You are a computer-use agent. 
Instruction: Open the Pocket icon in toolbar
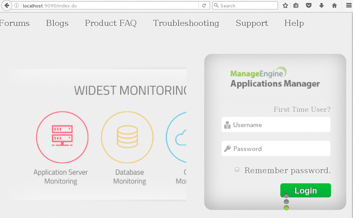tap(309, 5)
